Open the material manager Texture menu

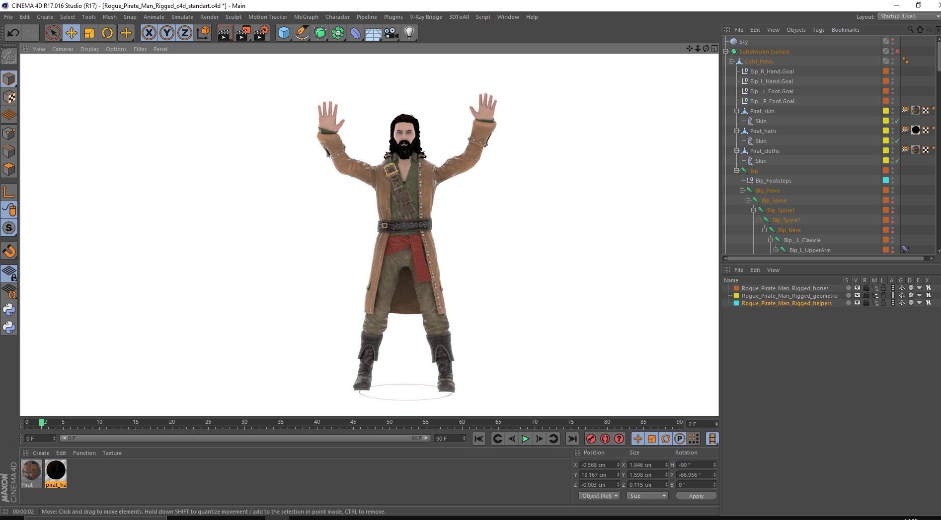112,453
